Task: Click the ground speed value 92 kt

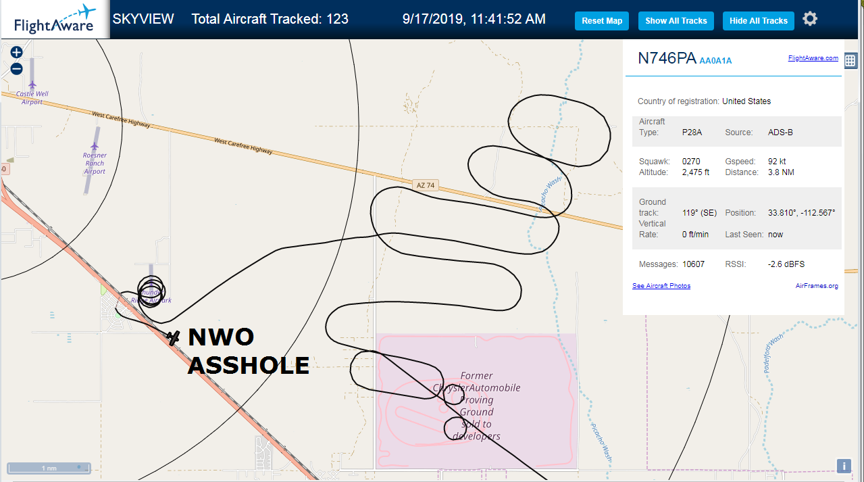Action: pyautogui.click(x=777, y=162)
